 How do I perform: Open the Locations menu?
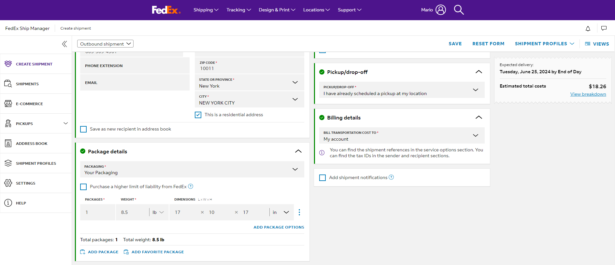(x=316, y=10)
